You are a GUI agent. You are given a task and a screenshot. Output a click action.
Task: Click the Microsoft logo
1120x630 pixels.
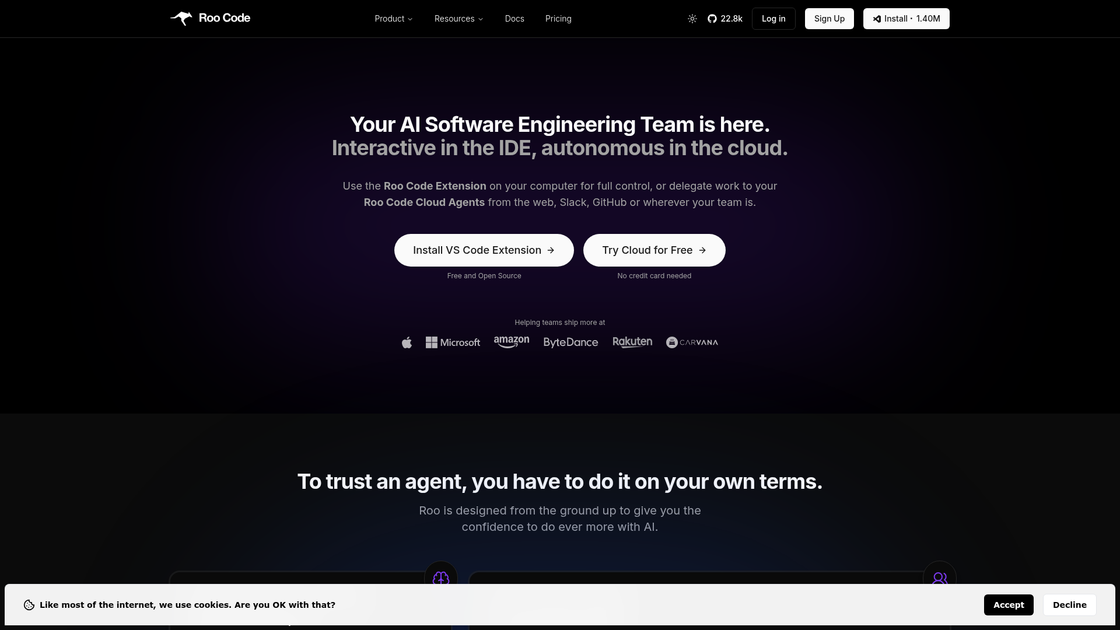453,342
